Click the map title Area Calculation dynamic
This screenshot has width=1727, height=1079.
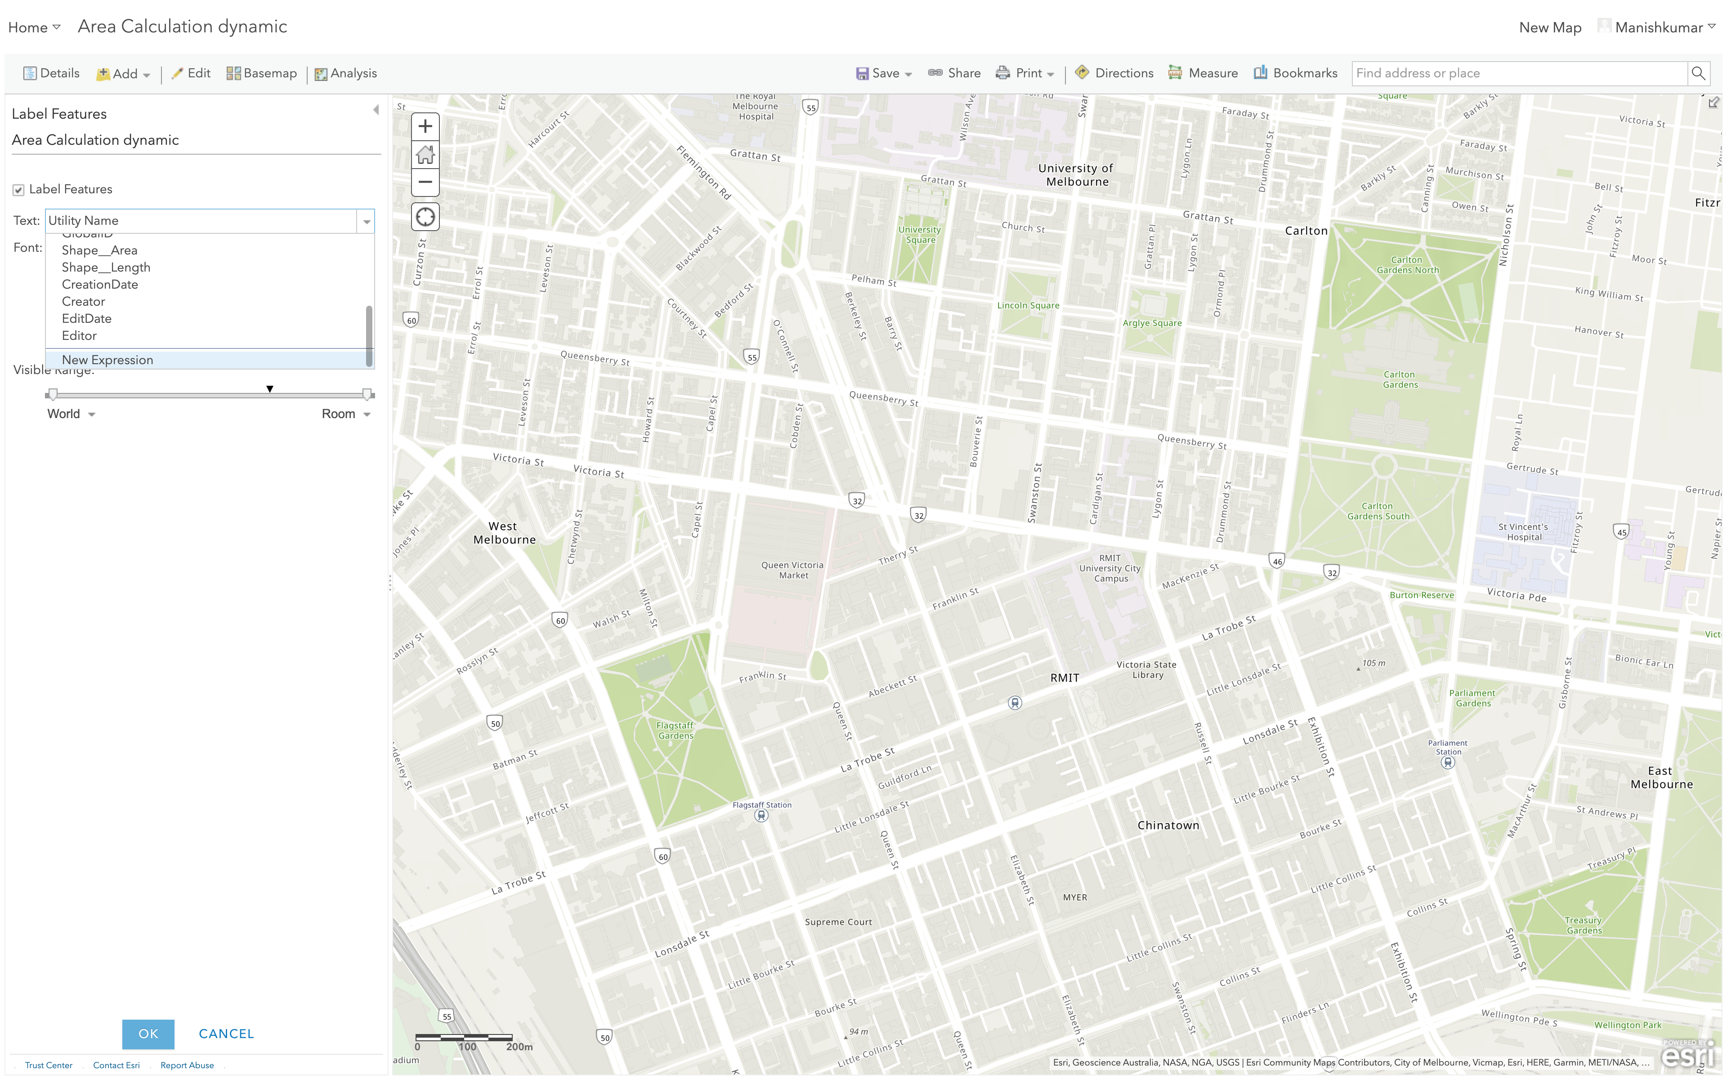pyautogui.click(x=182, y=27)
